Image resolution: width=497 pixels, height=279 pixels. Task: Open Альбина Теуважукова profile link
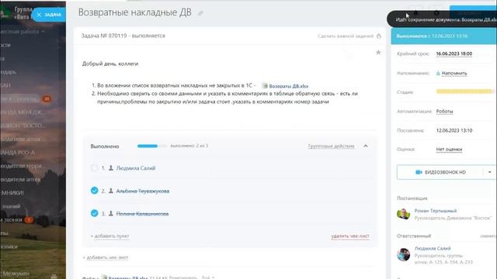pos(143,191)
